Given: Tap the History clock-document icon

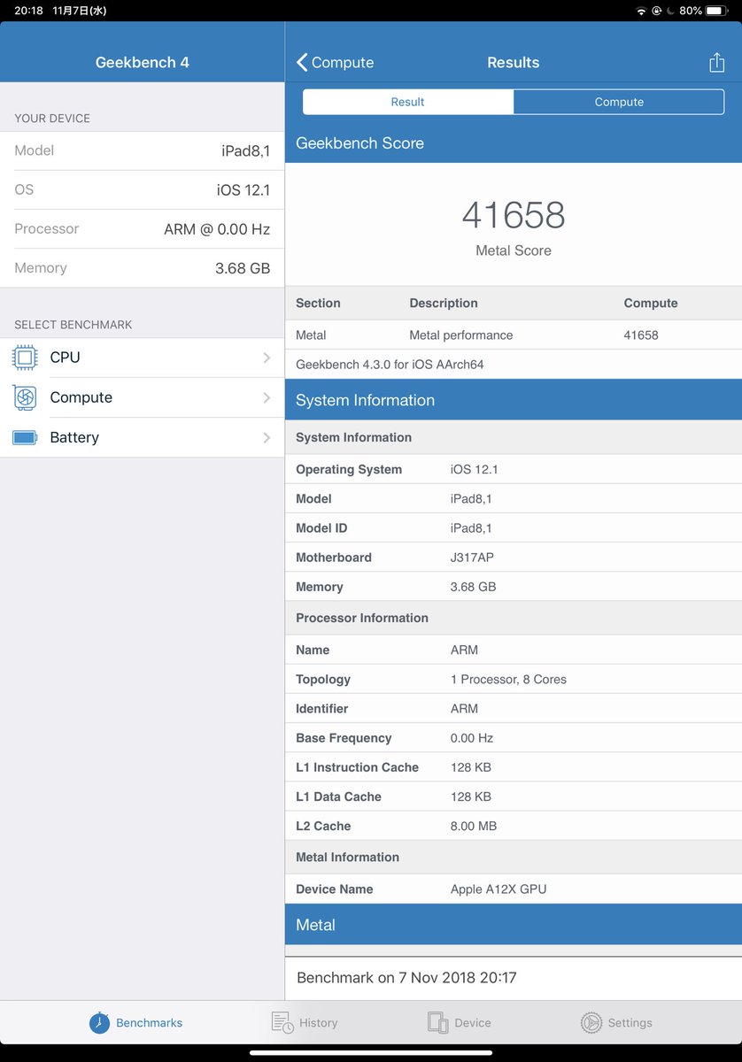Looking at the screenshot, I should (x=282, y=1022).
